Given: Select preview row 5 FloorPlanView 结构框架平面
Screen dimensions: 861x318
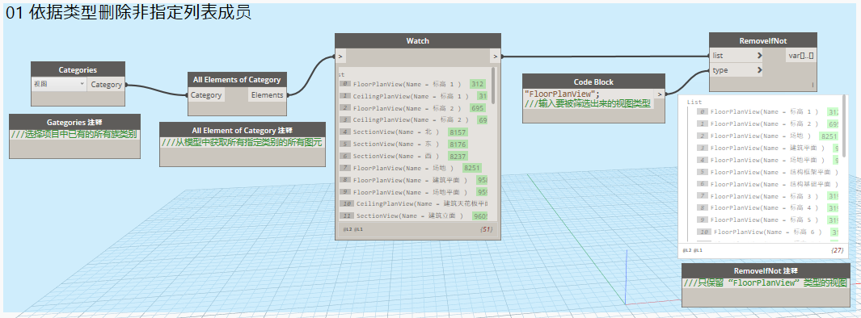Looking at the screenshot, I should tap(767, 172).
